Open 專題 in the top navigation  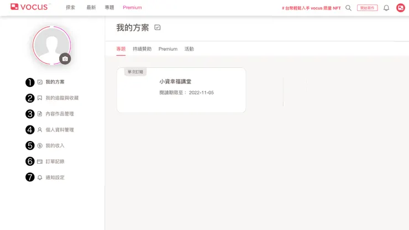(109, 8)
